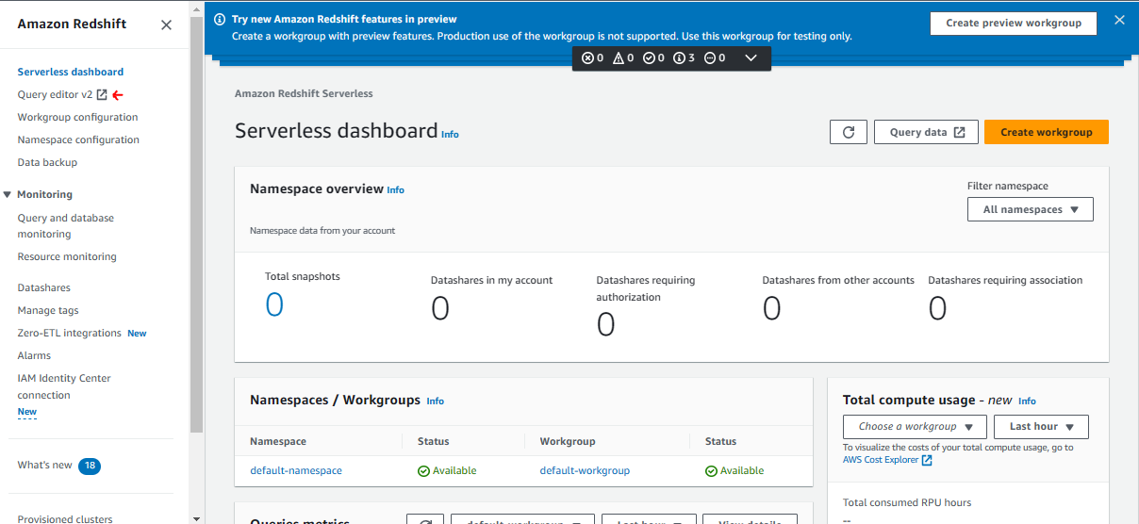Open Alarms page
Viewport: 1139px width, 524px height.
pos(34,355)
